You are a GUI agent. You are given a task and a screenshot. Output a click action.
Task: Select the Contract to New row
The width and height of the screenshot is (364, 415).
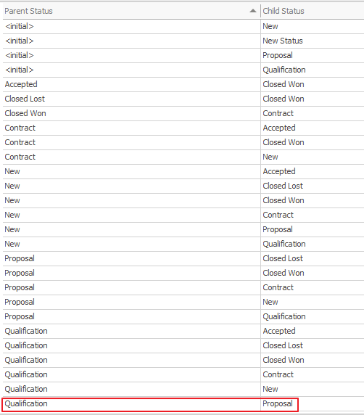tap(183, 157)
